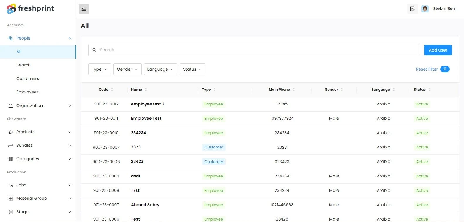
Task: Sort by Type column arrows
Action: [215, 90]
